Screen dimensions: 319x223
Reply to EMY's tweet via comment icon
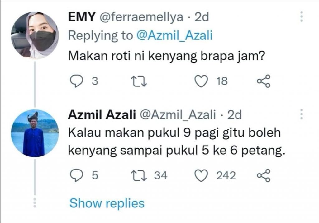[75, 81]
